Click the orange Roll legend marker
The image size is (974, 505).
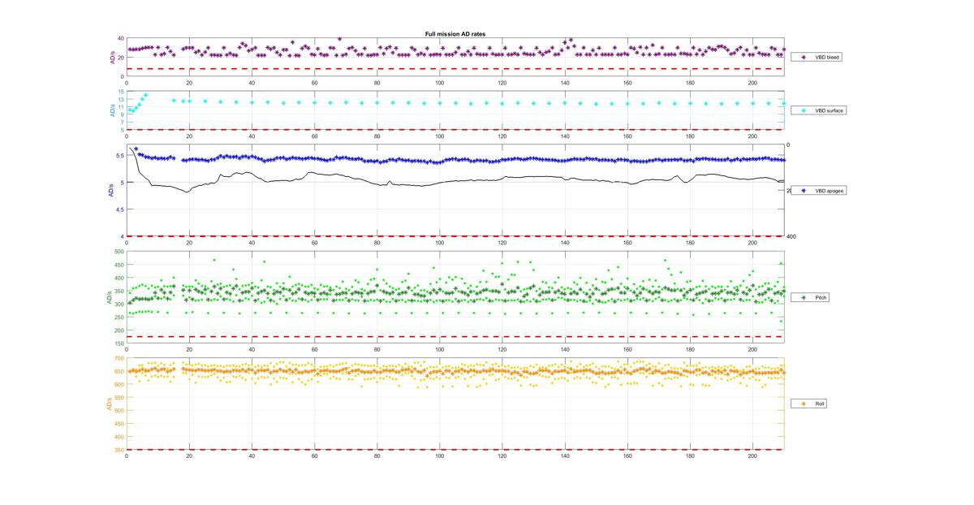coord(804,404)
